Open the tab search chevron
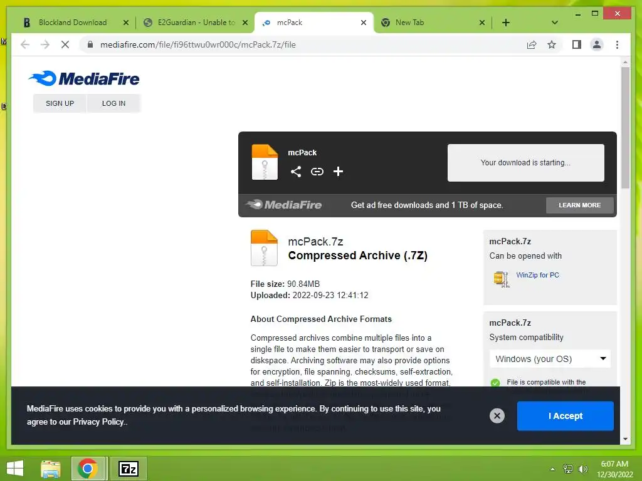642x481 pixels. 554,23
